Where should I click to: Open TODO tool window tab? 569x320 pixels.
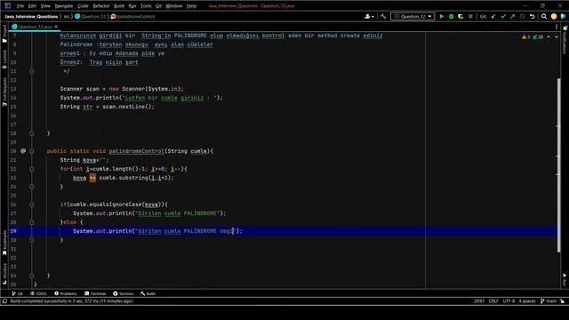[x=38, y=293]
